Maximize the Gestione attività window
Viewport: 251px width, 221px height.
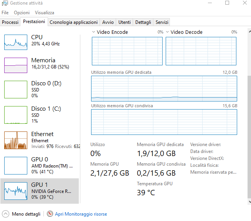click(x=227, y=3)
